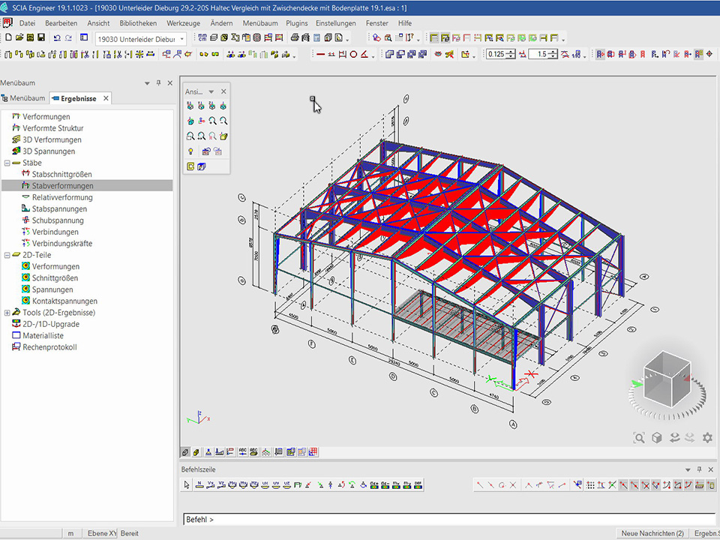This screenshot has width=720, height=540.
Task: Click the zoom-all magnifier icon near cube
Action: pos(638,438)
